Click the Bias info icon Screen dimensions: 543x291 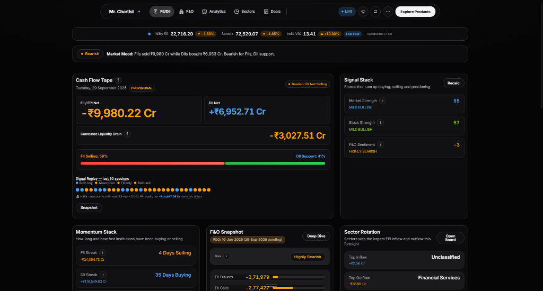(226, 256)
